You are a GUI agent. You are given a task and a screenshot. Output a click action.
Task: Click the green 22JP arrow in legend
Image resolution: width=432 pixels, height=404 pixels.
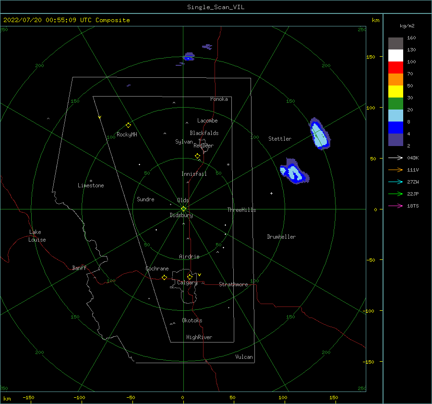[396, 194]
